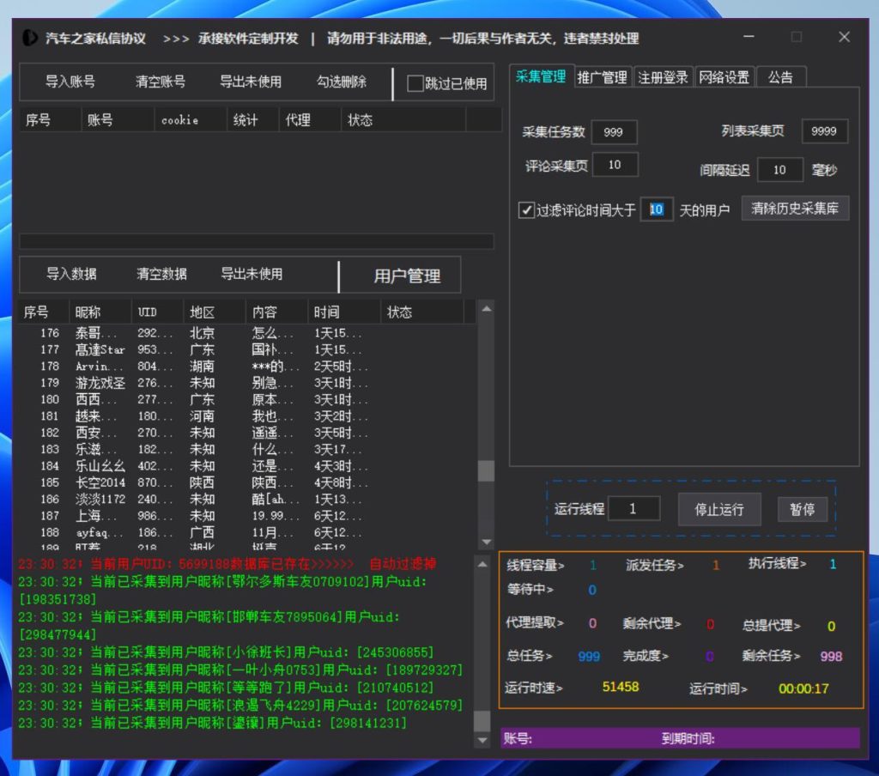Click the 停止运行 button
This screenshot has height=776, width=879.
tap(719, 509)
